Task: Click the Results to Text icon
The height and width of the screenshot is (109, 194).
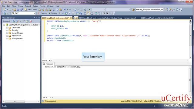Action: [x=85, y=13]
